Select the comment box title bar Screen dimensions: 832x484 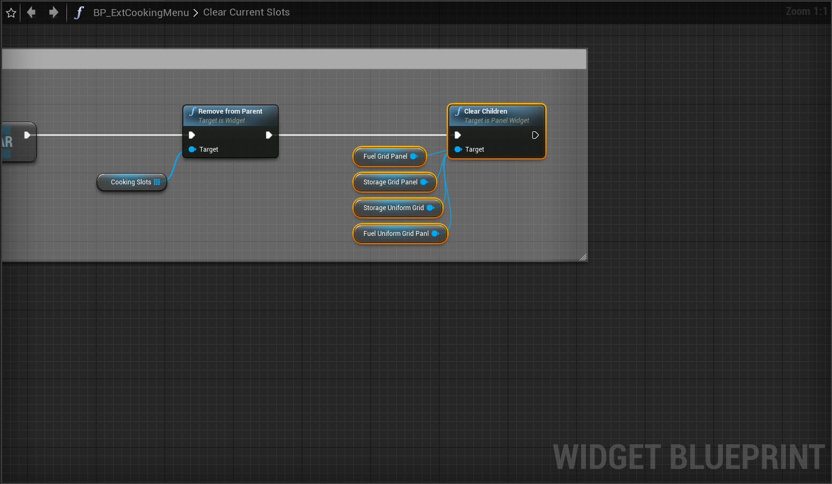[294, 59]
